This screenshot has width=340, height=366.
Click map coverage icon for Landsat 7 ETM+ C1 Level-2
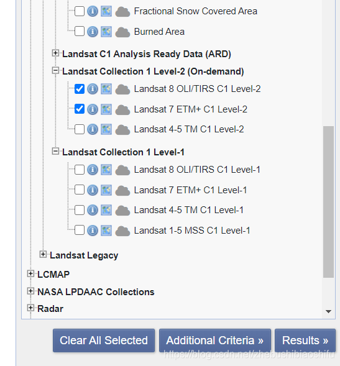click(x=106, y=109)
